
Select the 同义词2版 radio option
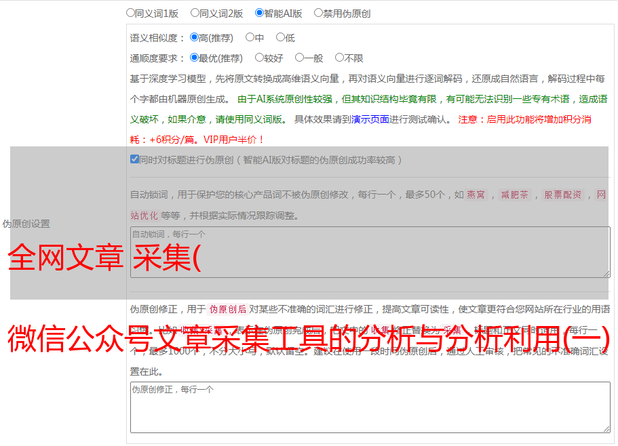(x=195, y=13)
